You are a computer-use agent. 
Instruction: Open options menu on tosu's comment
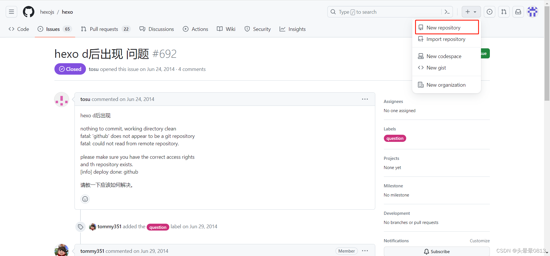coord(365,99)
